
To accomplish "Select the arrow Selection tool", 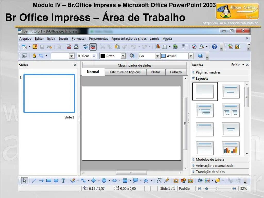I will point(24,181).
